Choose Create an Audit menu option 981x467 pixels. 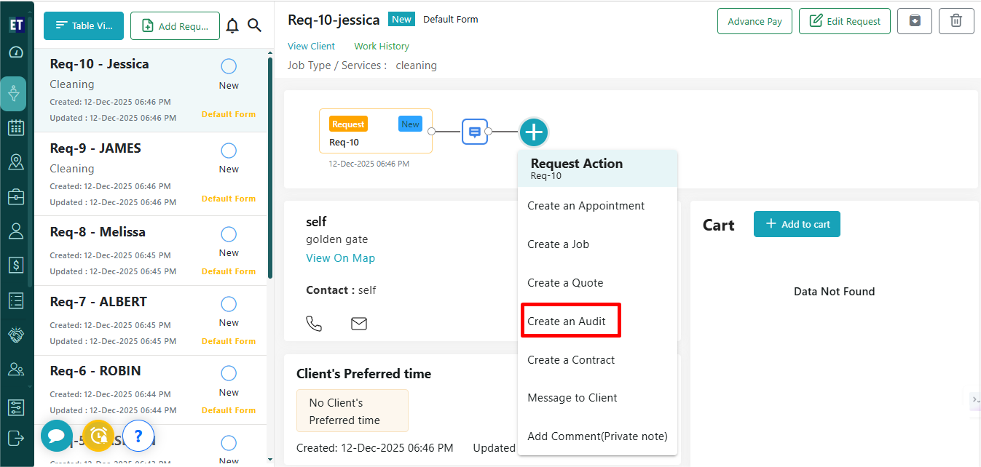point(567,322)
